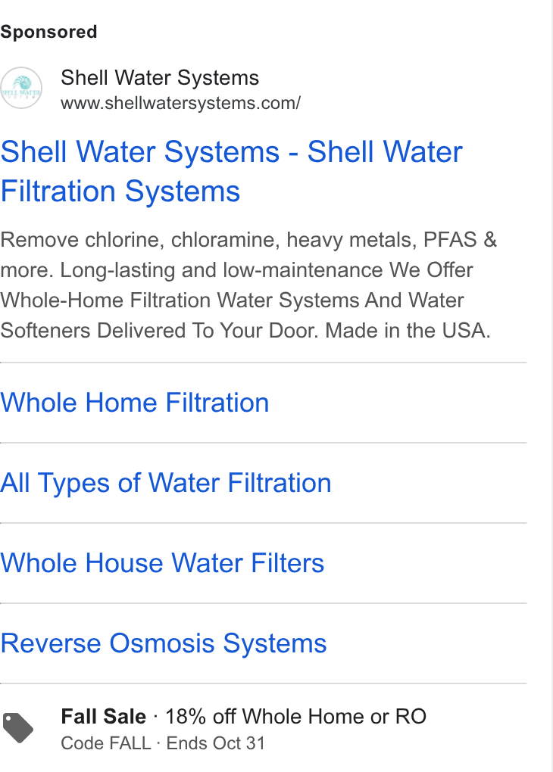Select the Reverse Osmosis Systems link
This screenshot has height=772, width=553.
point(163,643)
